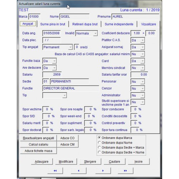Open salariul minim base dropdown

tap(142, 54)
